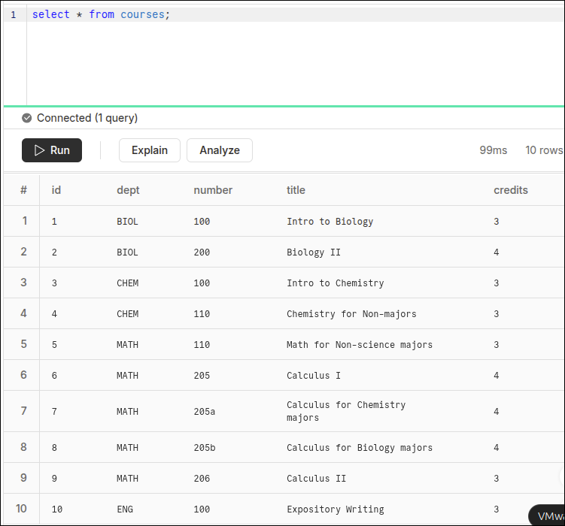Screen dimensions: 565x526
Task: Click the 'number' column header
Action: pos(213,190)
